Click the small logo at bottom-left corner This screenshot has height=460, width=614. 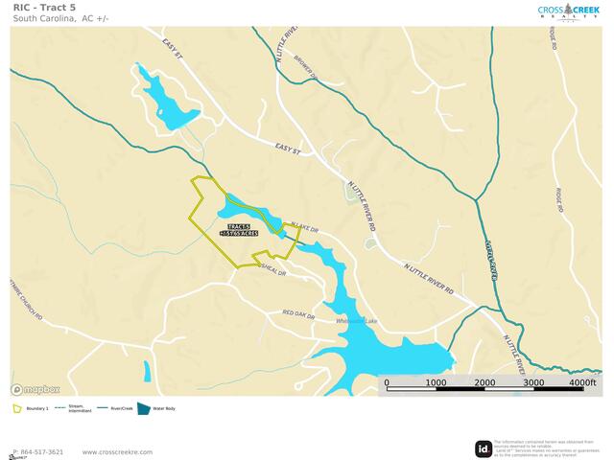(17, 457)
